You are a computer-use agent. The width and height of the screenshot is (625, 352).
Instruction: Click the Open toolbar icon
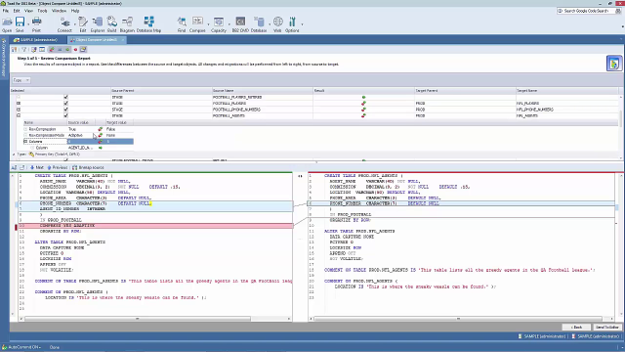tap(7, 24)
